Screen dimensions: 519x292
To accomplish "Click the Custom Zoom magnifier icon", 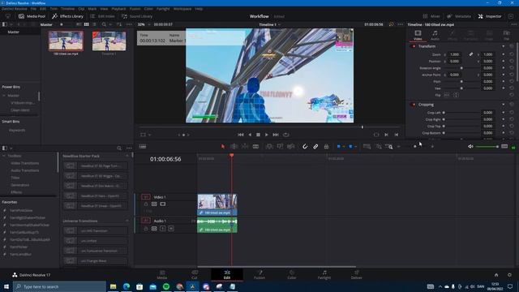I will (x=390, y=146).
